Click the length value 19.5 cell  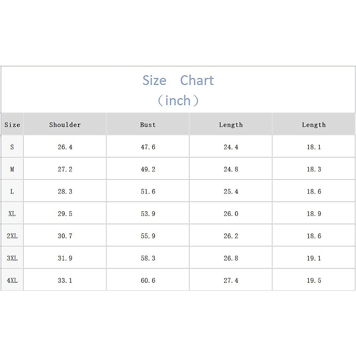[x=314, y=281]
